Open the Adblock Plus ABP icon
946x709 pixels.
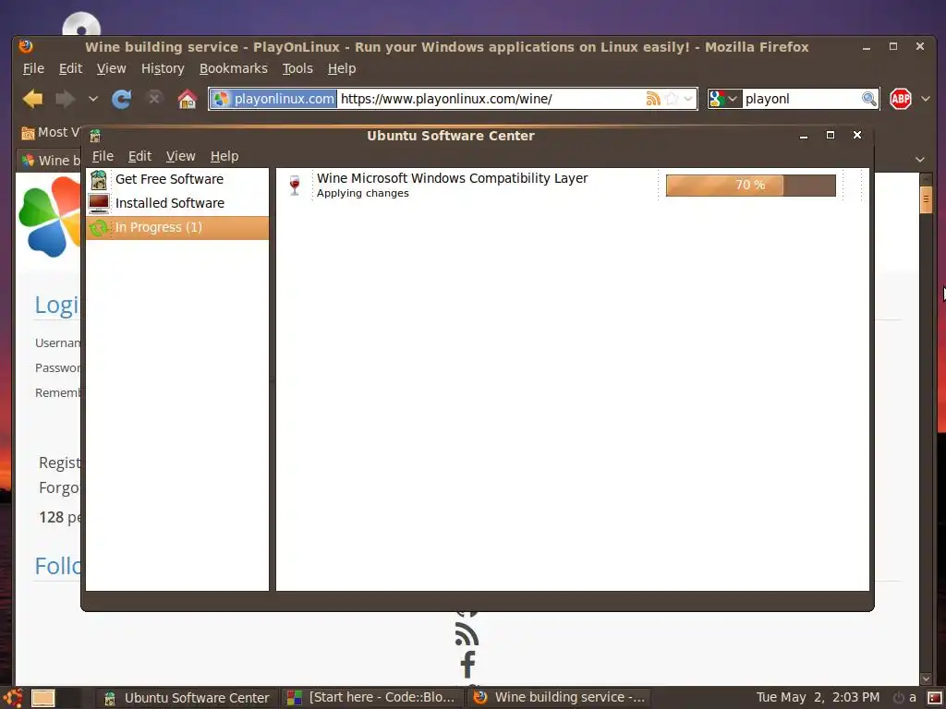900,99
